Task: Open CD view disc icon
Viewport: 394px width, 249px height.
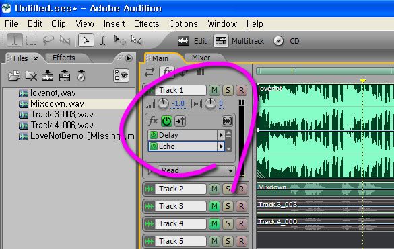Action: click(x=278, y=41)
